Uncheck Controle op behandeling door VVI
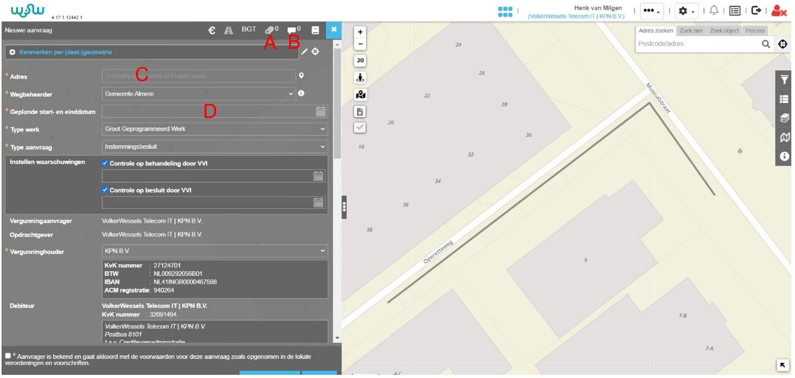Viewport: 795px width, 378px height. click(105, 164)
